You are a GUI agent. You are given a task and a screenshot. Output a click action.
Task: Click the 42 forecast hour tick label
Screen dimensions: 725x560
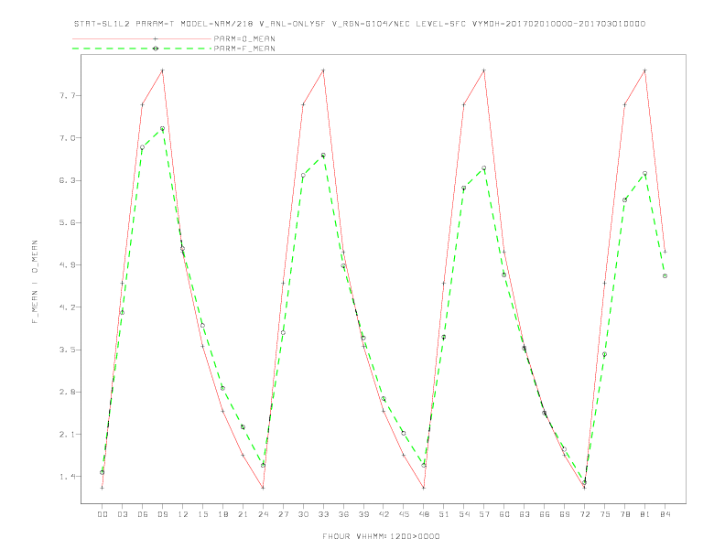[384, 514]
